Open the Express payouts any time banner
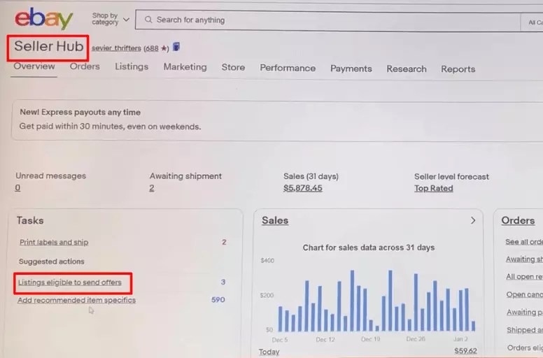This screenshot has width=543, height=358. click(x=277, y=120)
